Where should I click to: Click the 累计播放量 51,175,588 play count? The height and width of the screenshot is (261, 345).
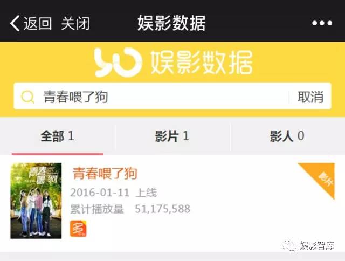[x=130, y=209]
